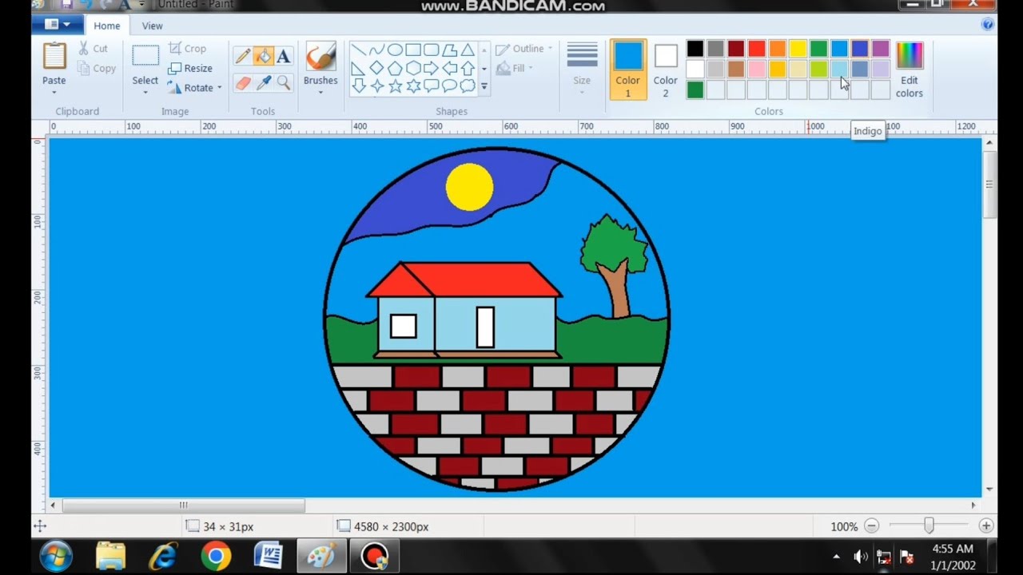Activate the Color 2 background selector
1023x575 pixels.
[665, 69]
